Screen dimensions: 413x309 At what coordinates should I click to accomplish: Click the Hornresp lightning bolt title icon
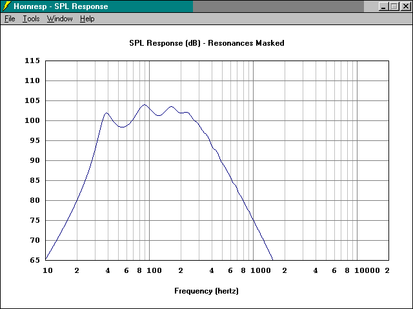point(6,6)
